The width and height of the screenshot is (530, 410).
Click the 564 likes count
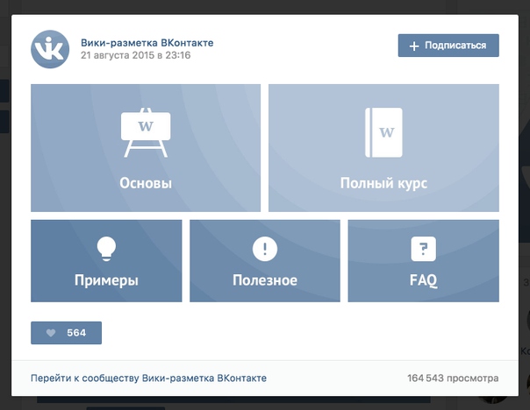point(76,333)
